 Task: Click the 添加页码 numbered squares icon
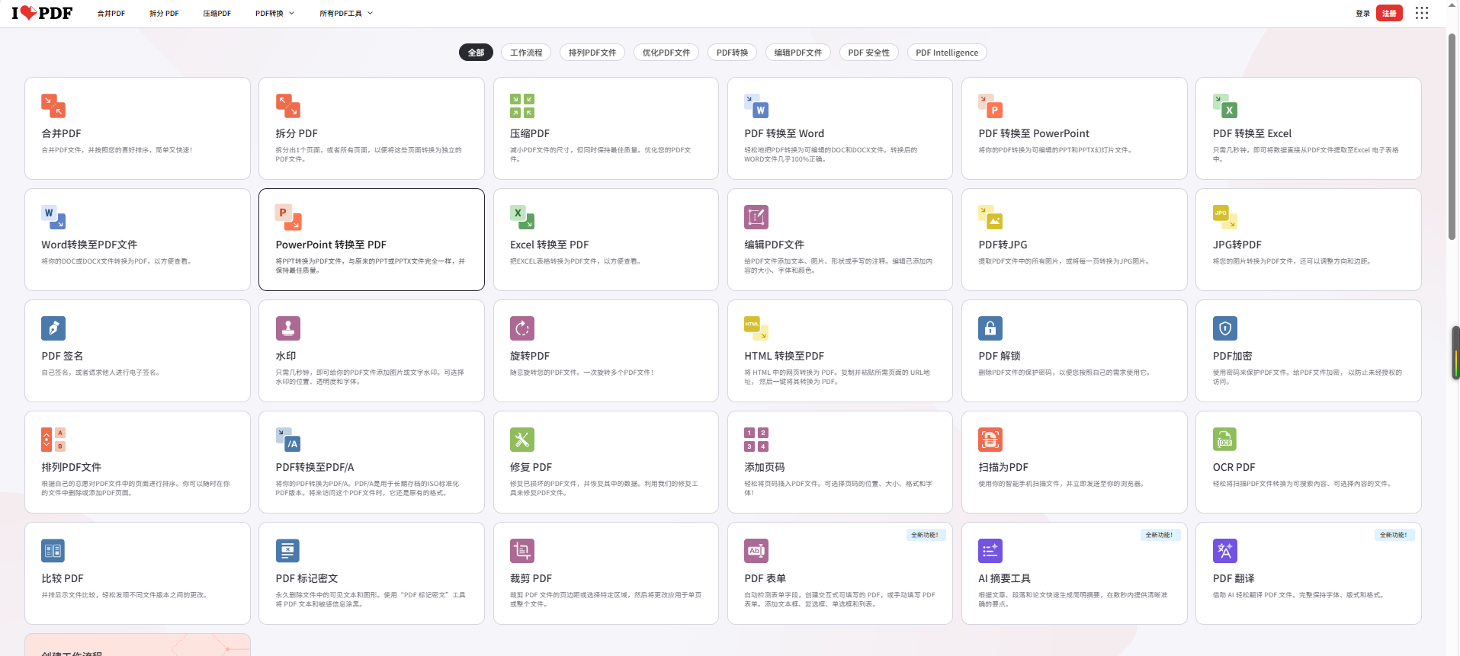[x=756, y=440]
